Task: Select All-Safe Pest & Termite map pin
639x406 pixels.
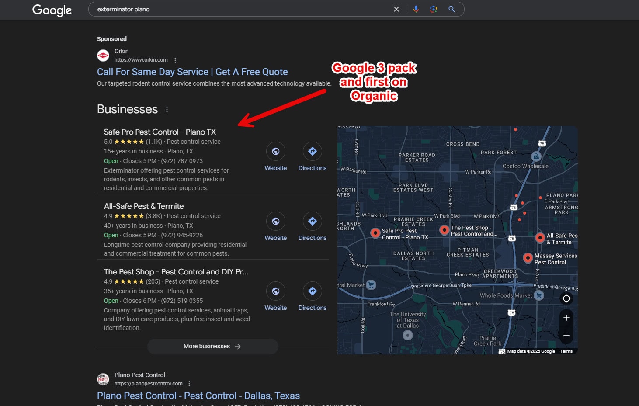Action: click(540, 238)
